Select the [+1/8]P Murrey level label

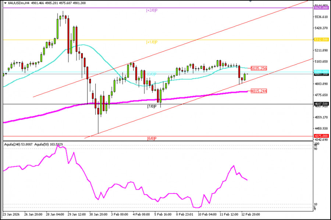click(152, 42)
